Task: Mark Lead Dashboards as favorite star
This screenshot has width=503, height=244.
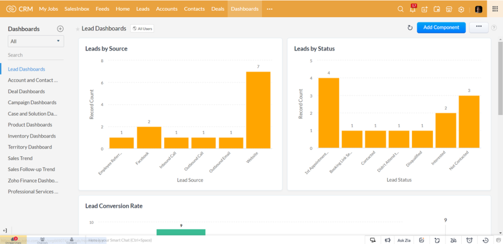Action: [x=77, y=29]
